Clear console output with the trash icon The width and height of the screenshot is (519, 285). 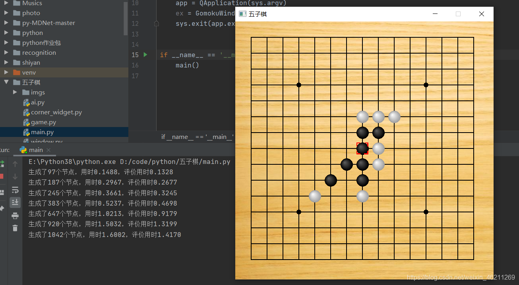click(15, 228)
